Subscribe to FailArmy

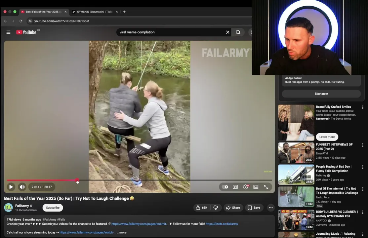tap(53, 208)
